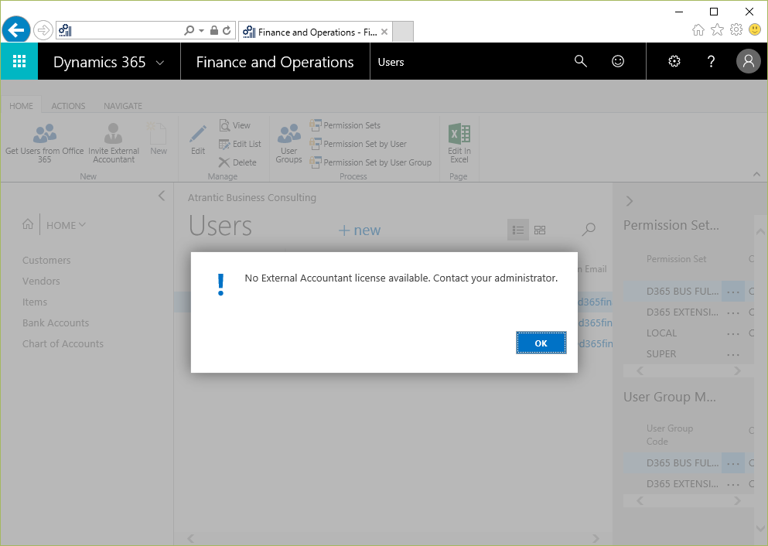Switch to tile view layout
Viewport: 768px width, 546px height.
540,230
